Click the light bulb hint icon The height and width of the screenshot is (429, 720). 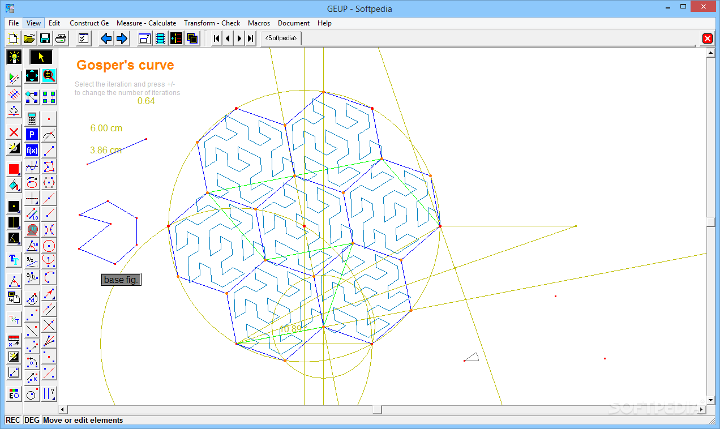click(14, 57)
